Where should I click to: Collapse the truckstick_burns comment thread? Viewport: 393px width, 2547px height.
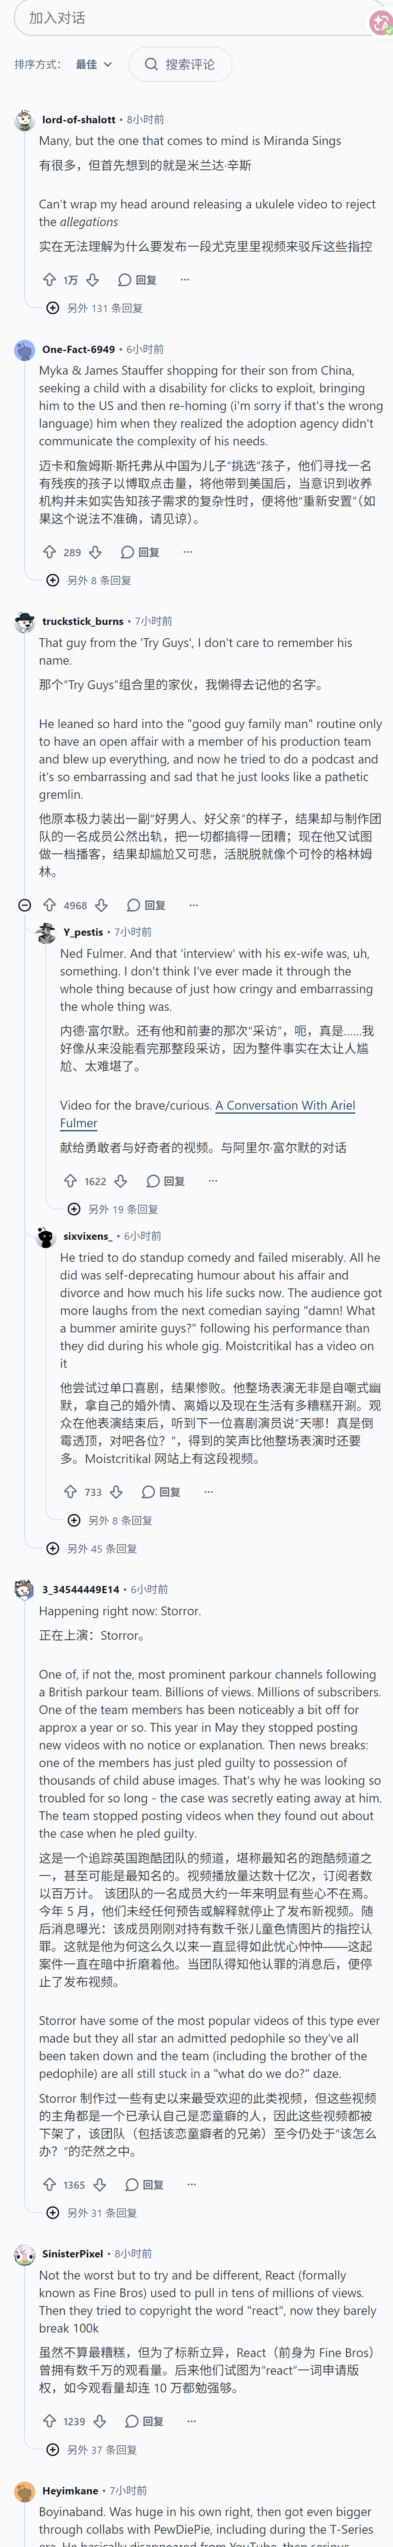point(25,905)
